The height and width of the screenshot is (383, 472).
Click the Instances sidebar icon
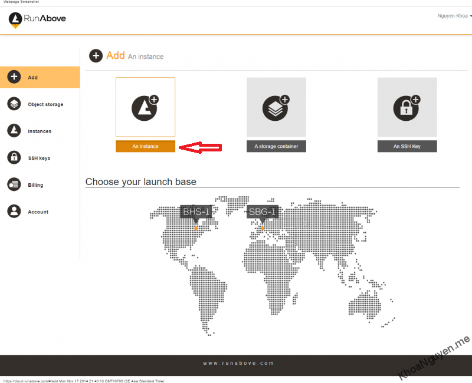[14, 131]
